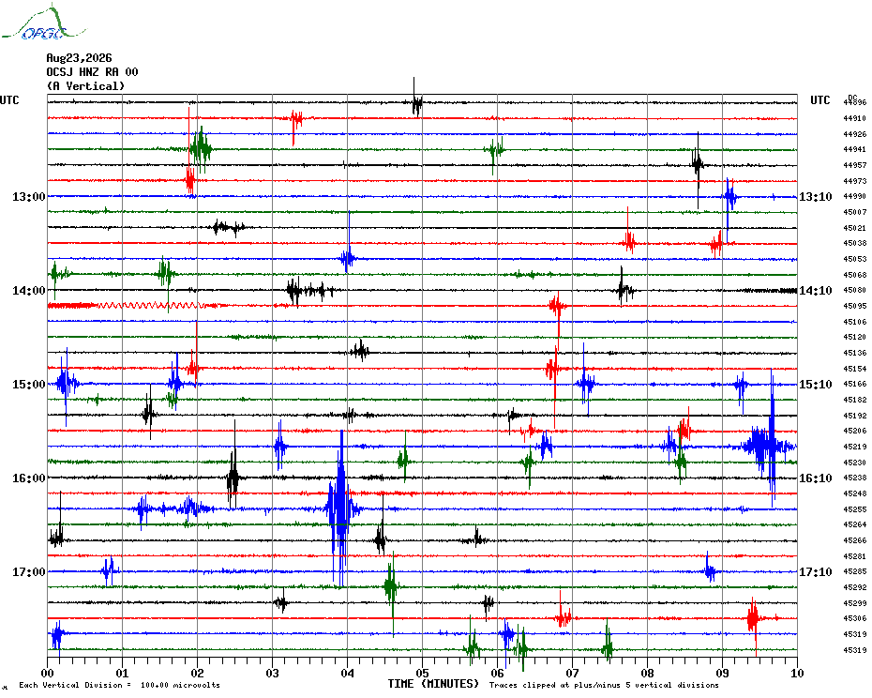Click station label OCSJ HNZ RA 00
The image size is (872, 698).
tap(92, 72)
